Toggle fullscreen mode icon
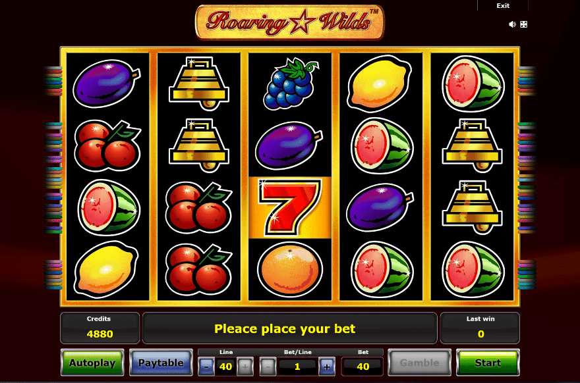 point(524,24)
